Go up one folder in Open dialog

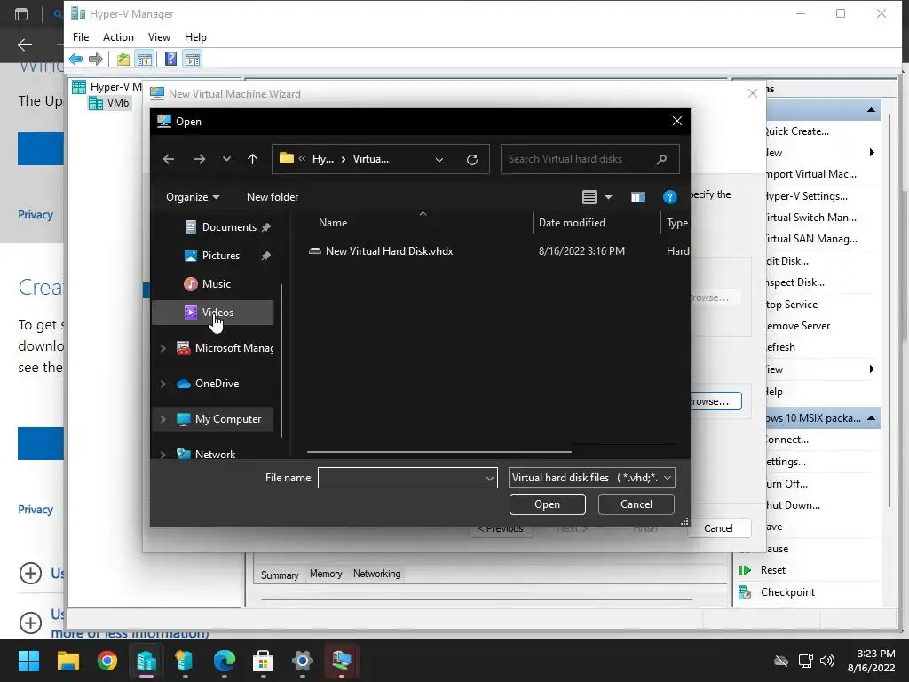252,159
